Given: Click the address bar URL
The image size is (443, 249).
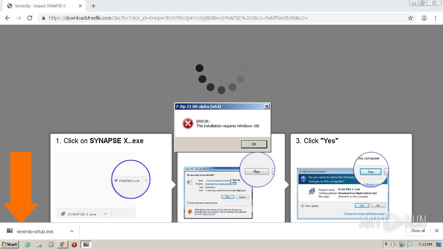Looking at the screenshot, I should [x=178, y=18].
